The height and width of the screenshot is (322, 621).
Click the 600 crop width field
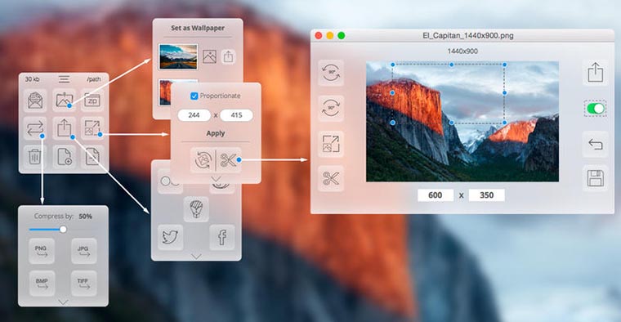tap(436, 195)
